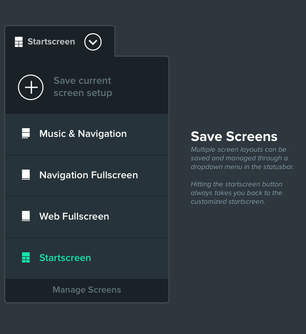Screen dimensions: 306x334
Task: Collapse the menu with the circled chevron
Action: click(x=93, y=42)
